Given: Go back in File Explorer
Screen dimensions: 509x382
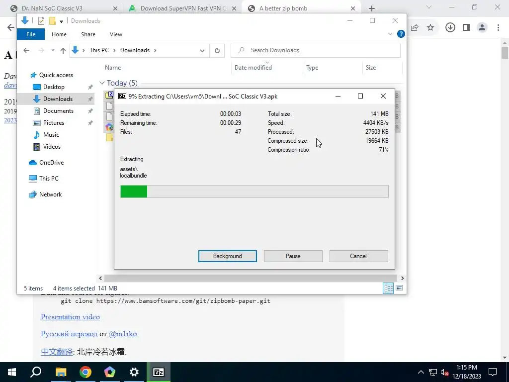Looking at the screenshot, I should pos(26,50).
